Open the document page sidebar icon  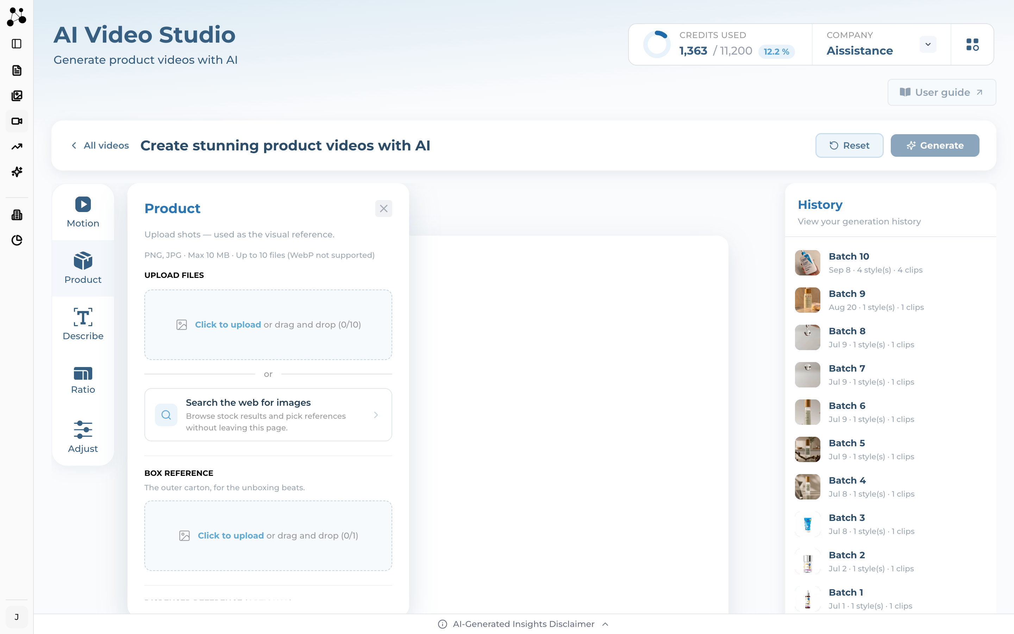click(x=17, y=70)
